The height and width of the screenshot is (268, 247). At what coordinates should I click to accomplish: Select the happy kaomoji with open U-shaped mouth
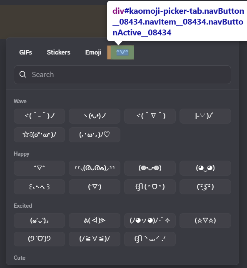tap(150, 187)
